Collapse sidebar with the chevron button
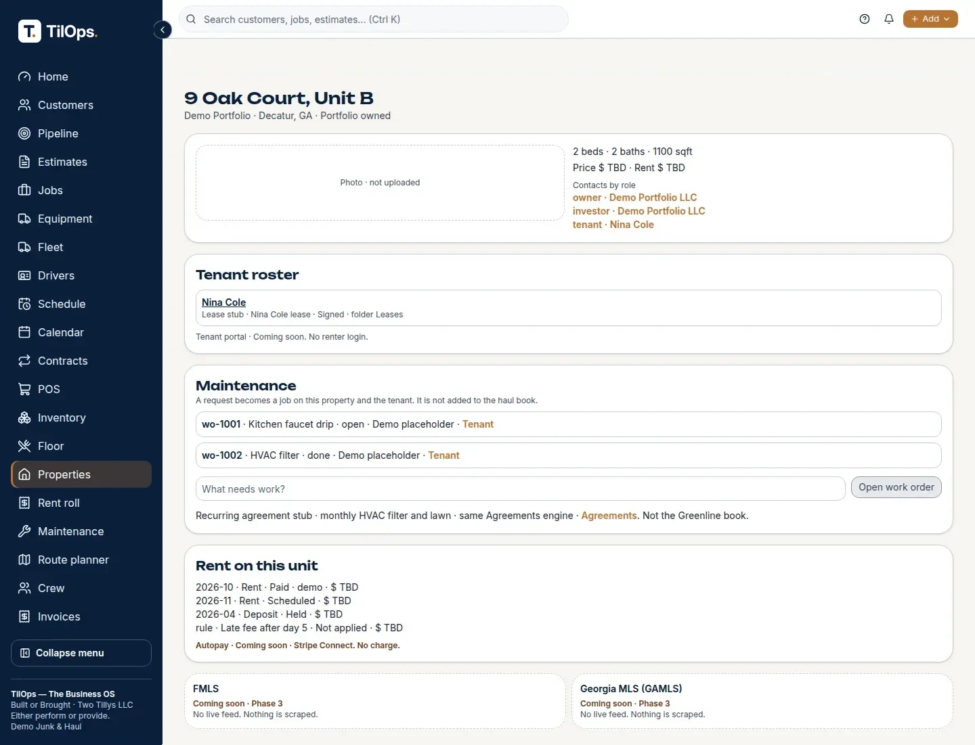This screenshot has height=745, width=975. (162, 30)
